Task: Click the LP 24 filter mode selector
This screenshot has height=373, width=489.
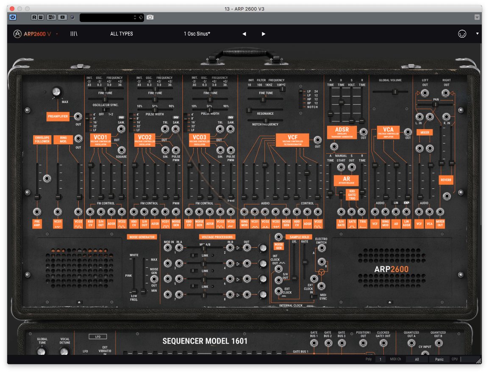Action: tap(300, 92)
